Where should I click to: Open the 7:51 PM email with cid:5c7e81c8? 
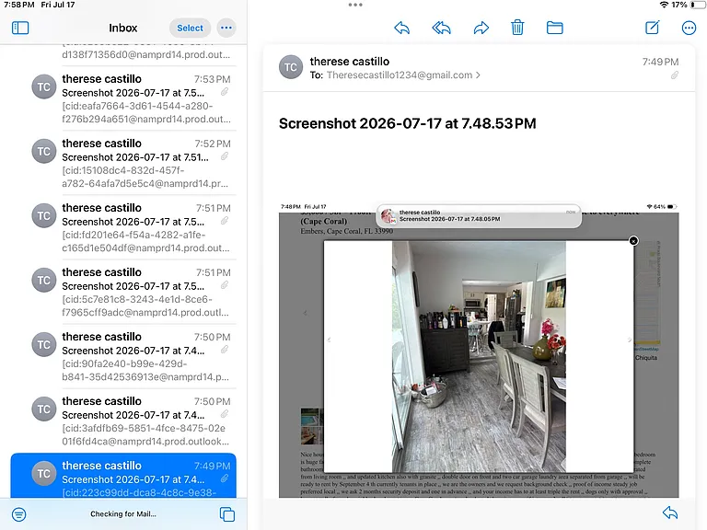pyautogui.click(x=123, y=292)
